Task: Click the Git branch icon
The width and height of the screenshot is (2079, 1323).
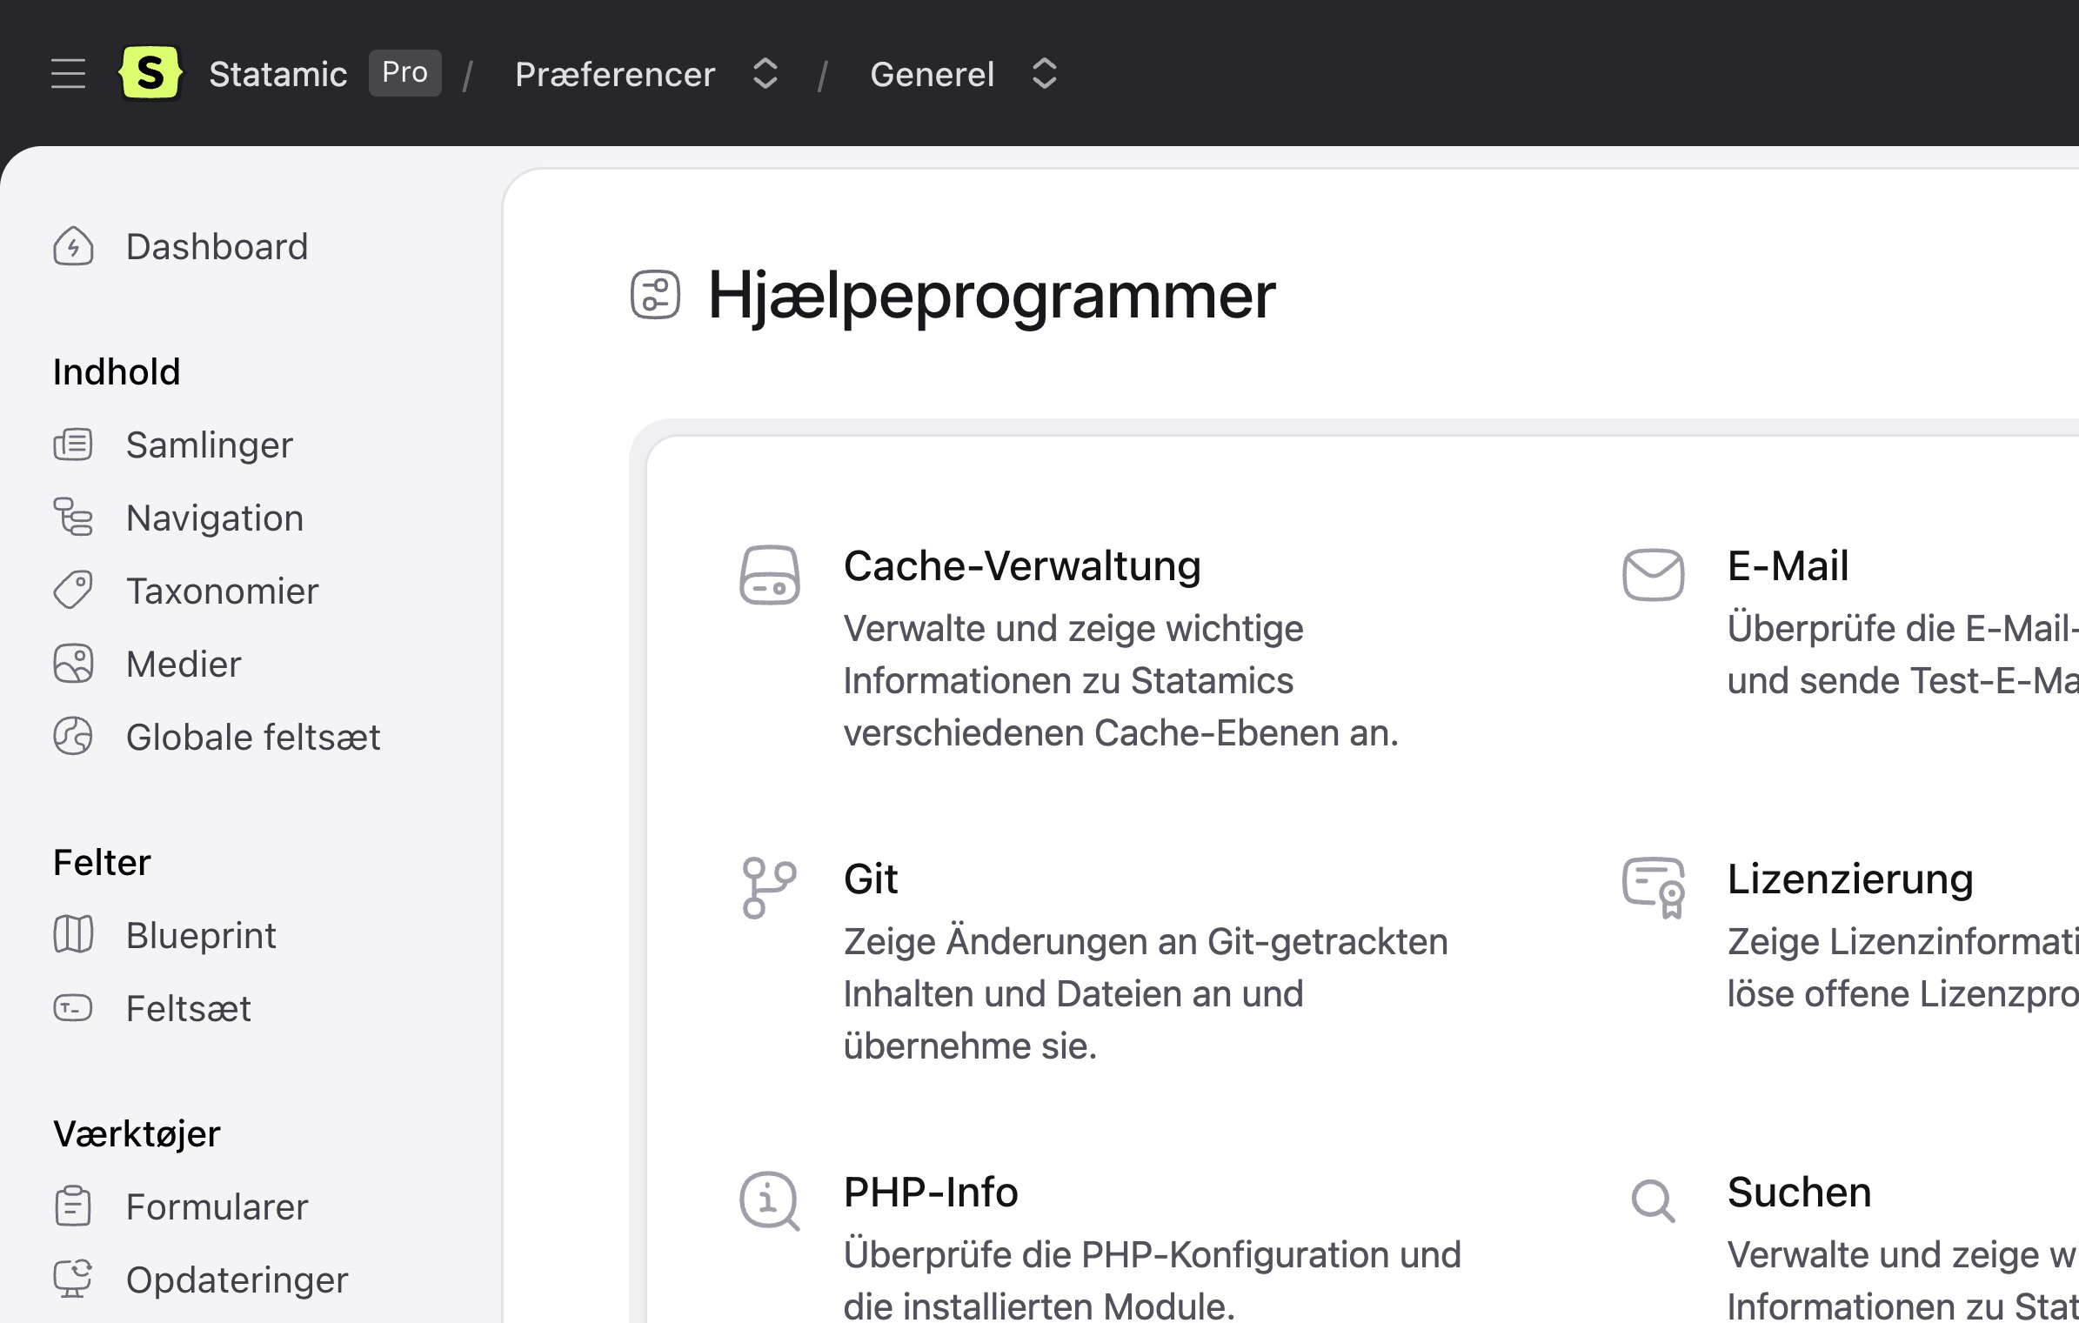Action: click(x=769, y=888)
